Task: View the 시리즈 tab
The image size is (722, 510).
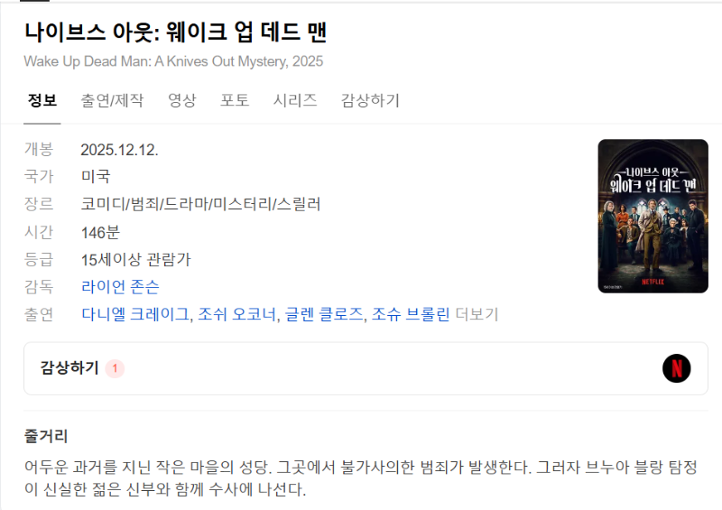Action: pos(295,100)
